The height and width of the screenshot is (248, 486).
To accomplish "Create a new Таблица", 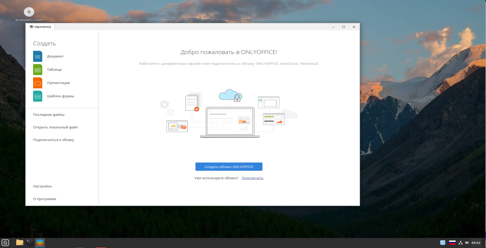I will tap(54, 69).
